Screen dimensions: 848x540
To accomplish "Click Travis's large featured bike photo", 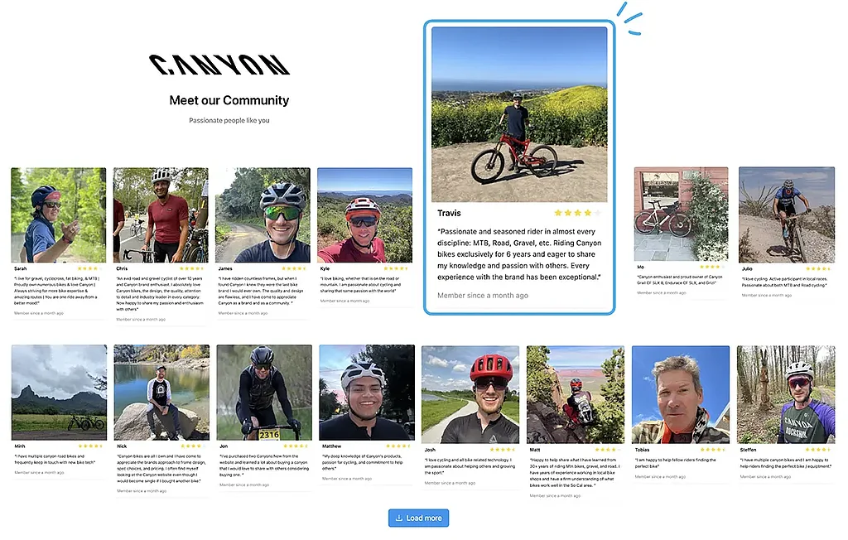I will pos(519,114).
